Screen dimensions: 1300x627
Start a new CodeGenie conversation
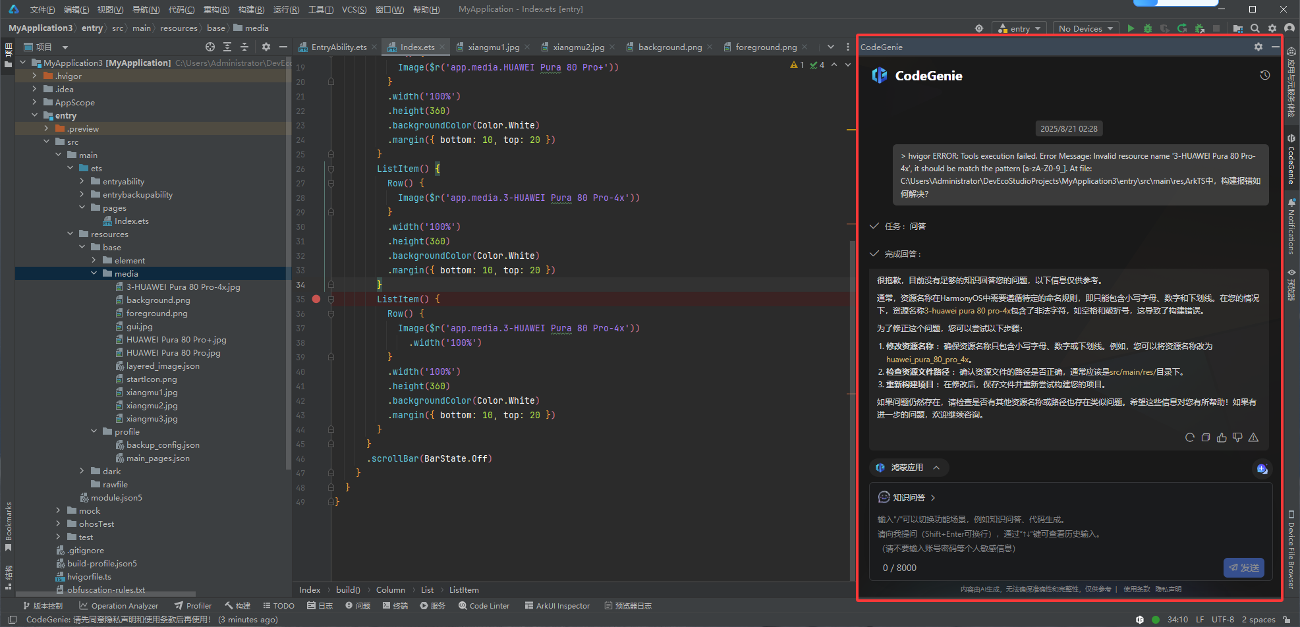[x=1262, y=468]
